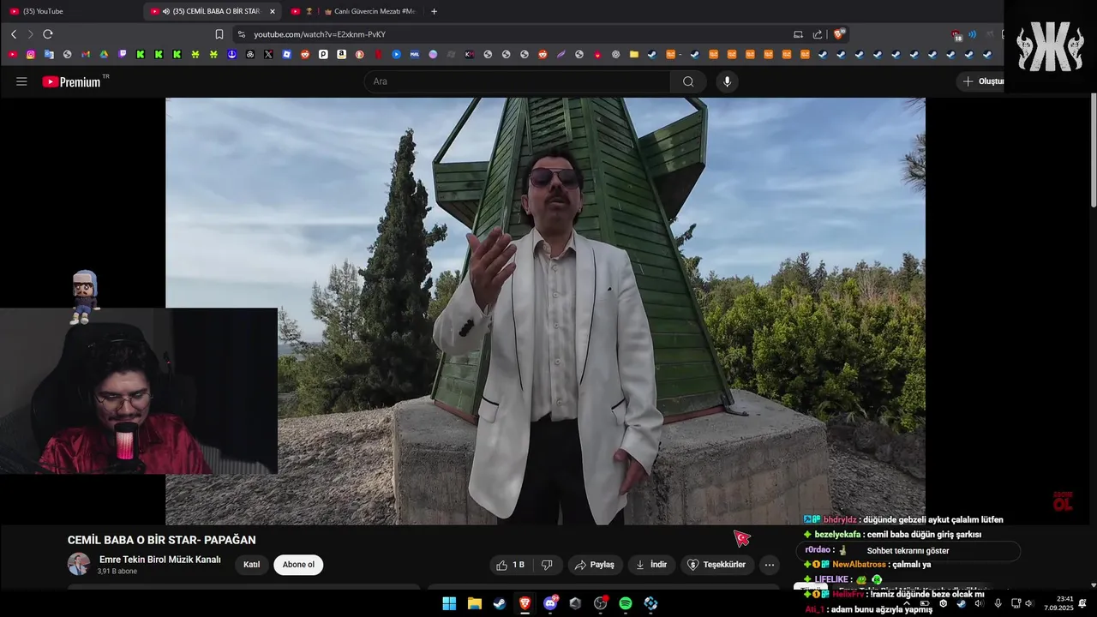Screen dimensions: 1097x617
Task: Switch to the '(35) YouTube' tab
Action: (x=71, y=11)
